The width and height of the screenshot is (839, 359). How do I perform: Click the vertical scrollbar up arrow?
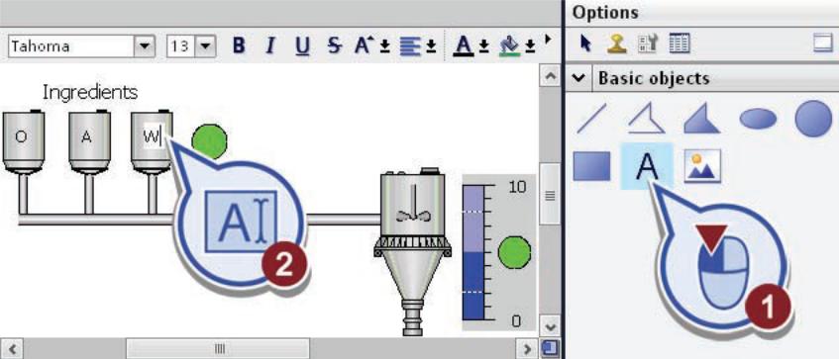tap(550, 76)
